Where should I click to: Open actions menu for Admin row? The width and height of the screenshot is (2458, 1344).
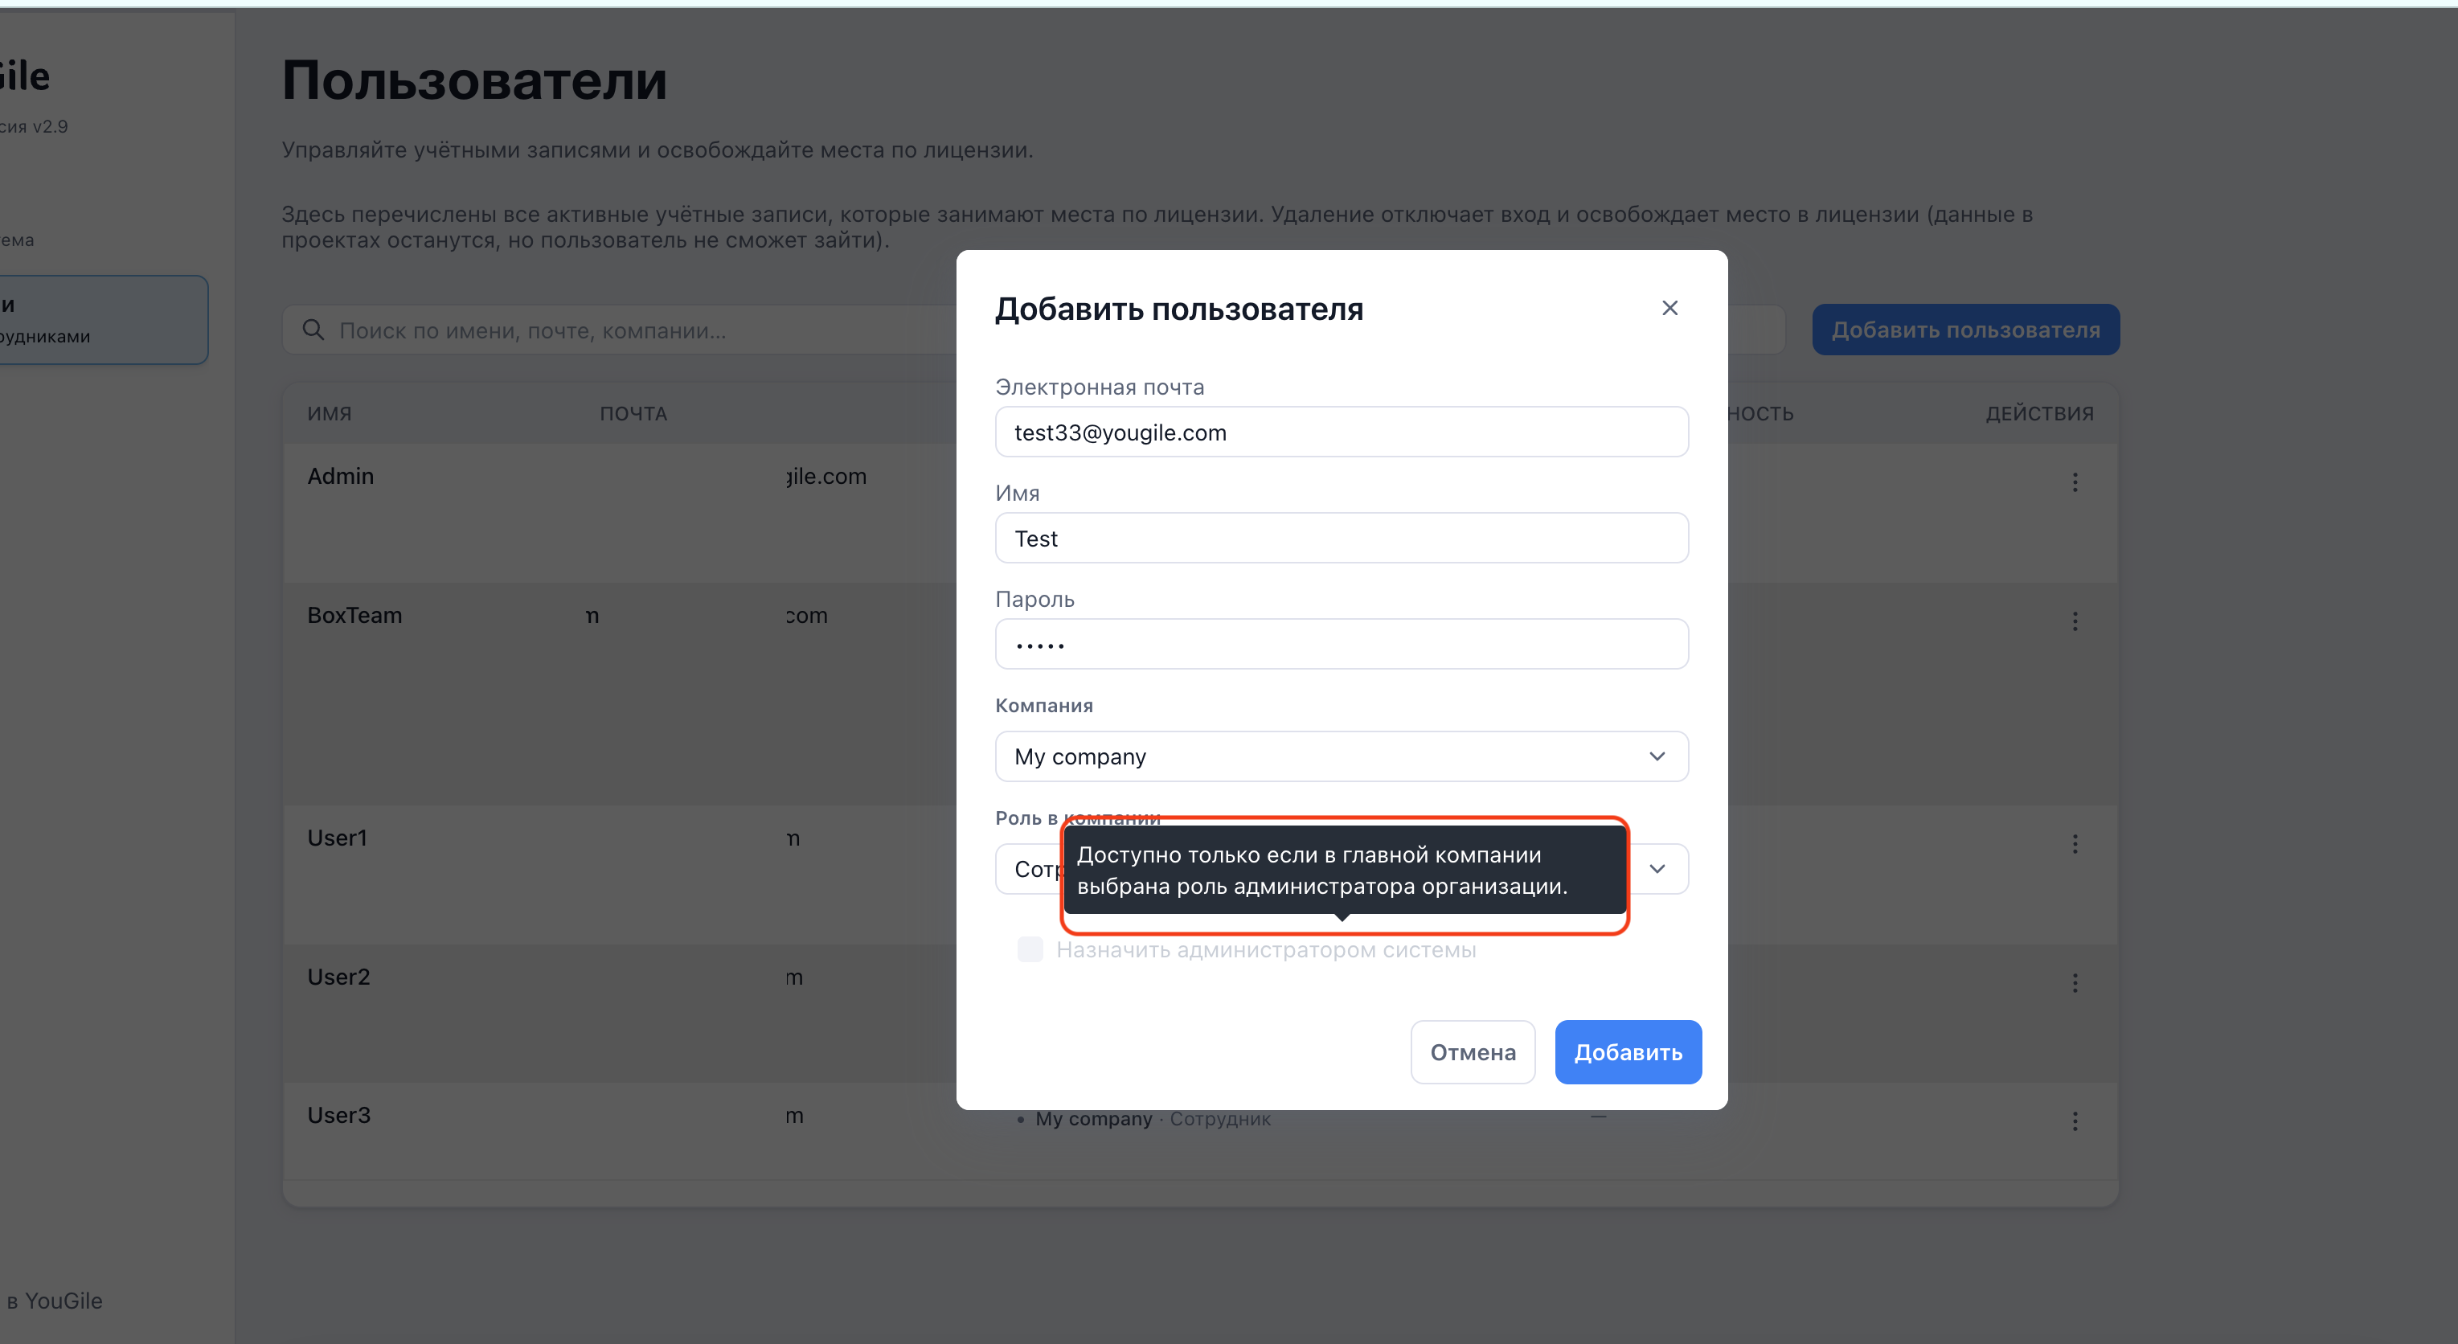click(x=2075, y=482)
